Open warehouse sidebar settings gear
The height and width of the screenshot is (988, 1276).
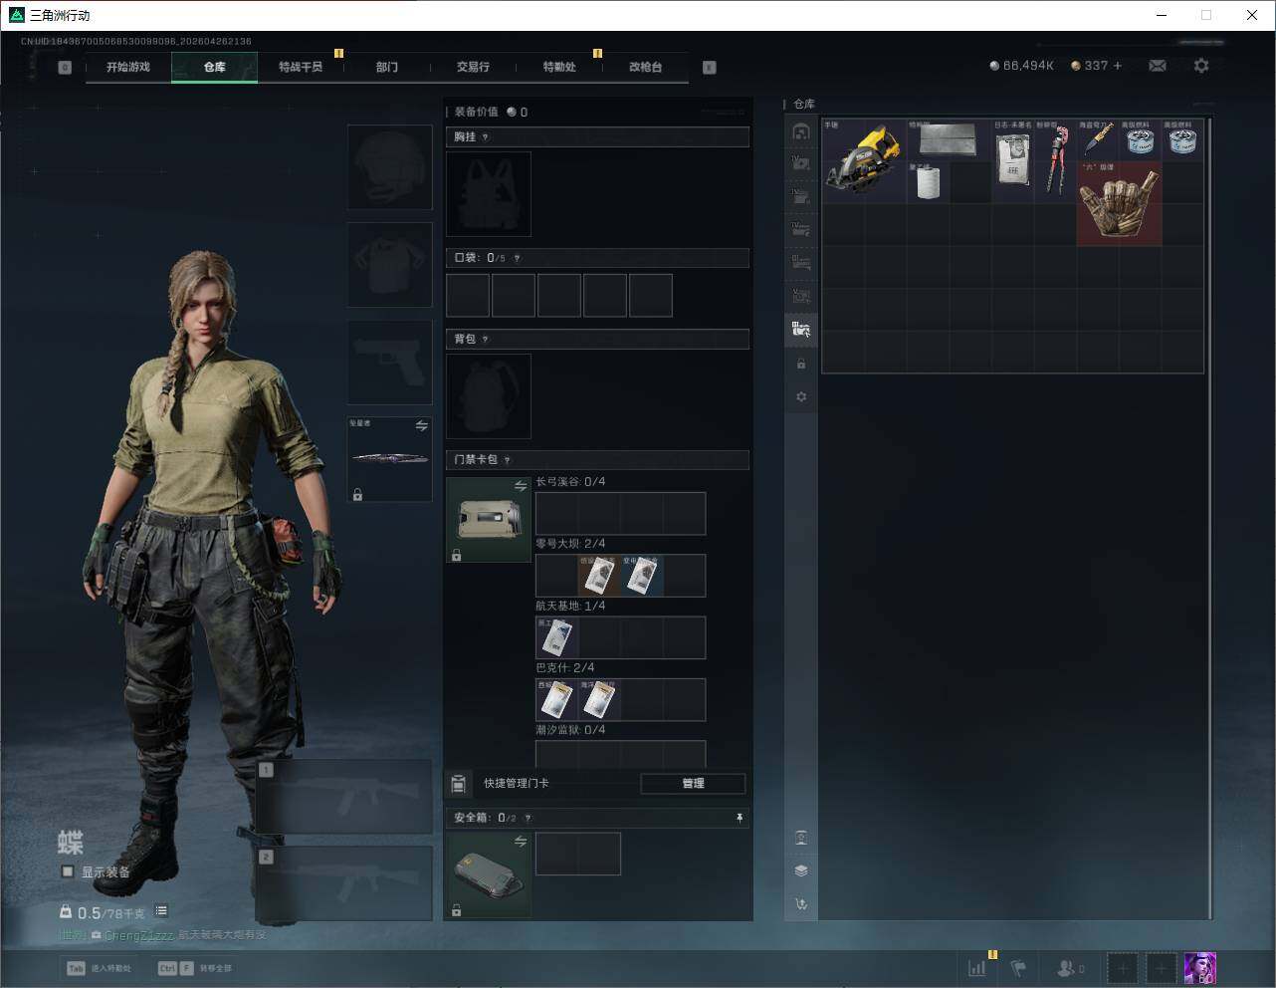pyautogui.click(x=801, y=396)
